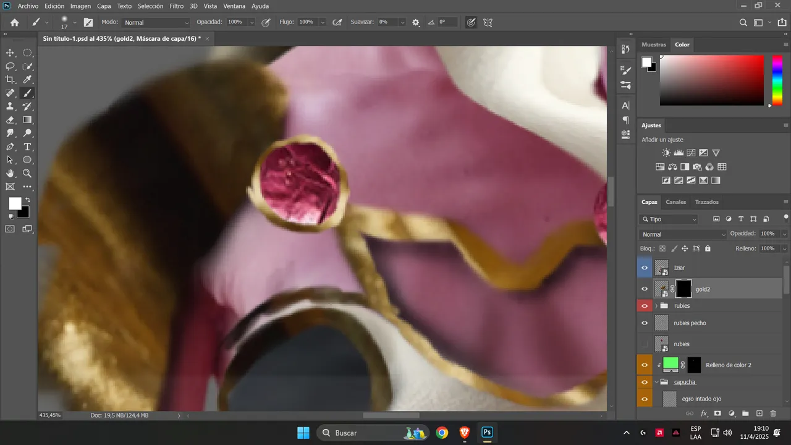Select the Ellipse shape tool
The height and width of the screenshot is (445, 791).
(28, 160)
